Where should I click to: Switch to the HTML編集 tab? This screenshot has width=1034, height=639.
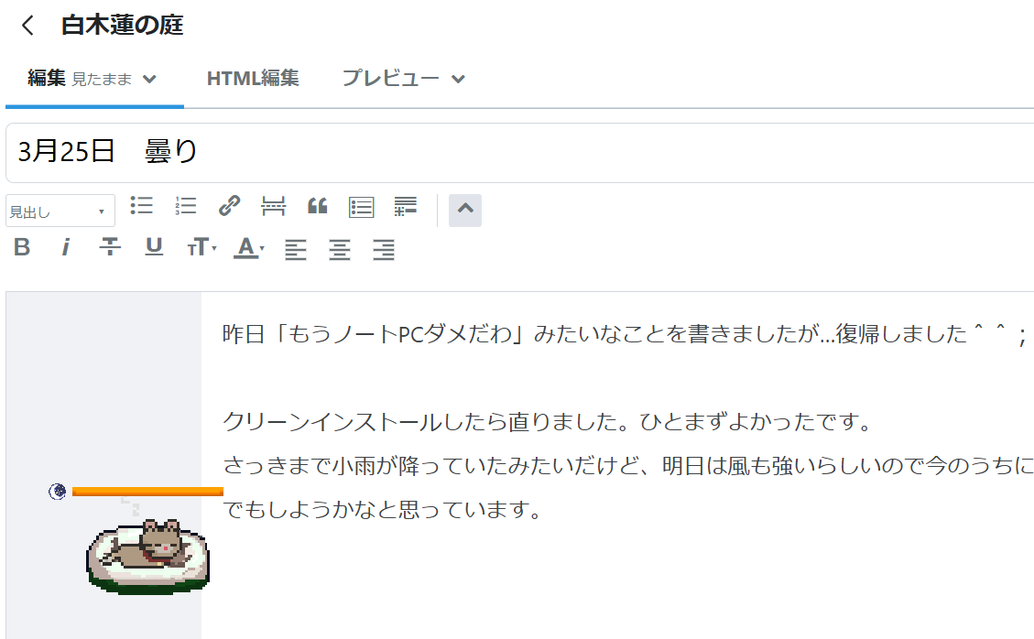click(253, 79)
